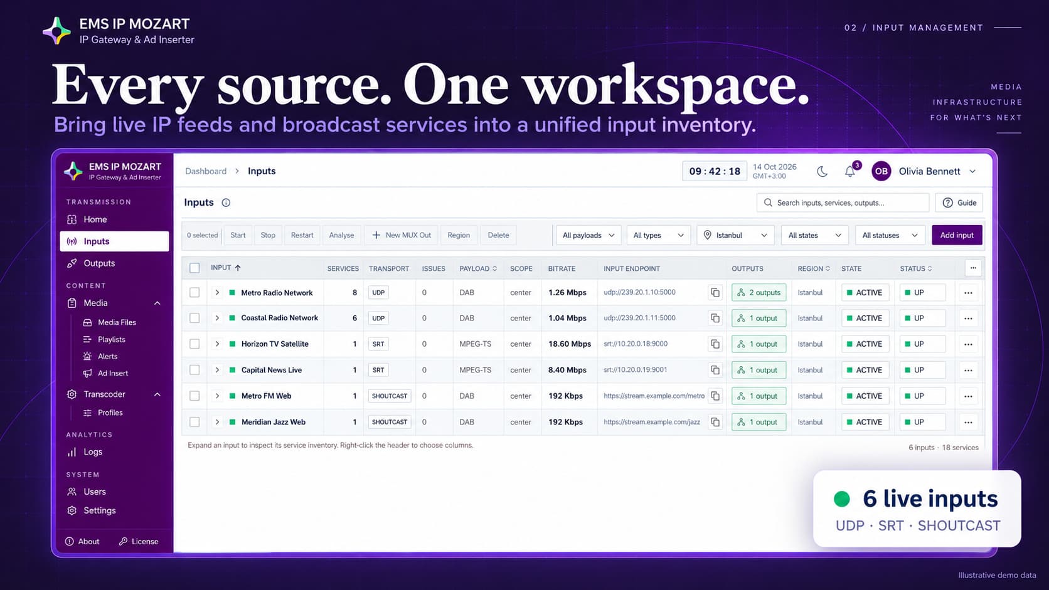Copy Coastal Radio Network endpoint
This screenshot has width=1049, height=590.
pos(715,318)
